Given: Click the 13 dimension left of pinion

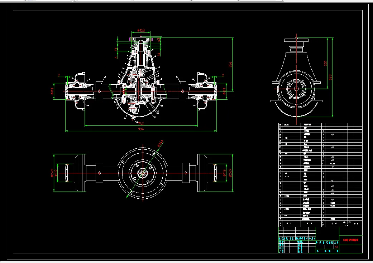Looking at the screenshot, I should pos(116,50).
